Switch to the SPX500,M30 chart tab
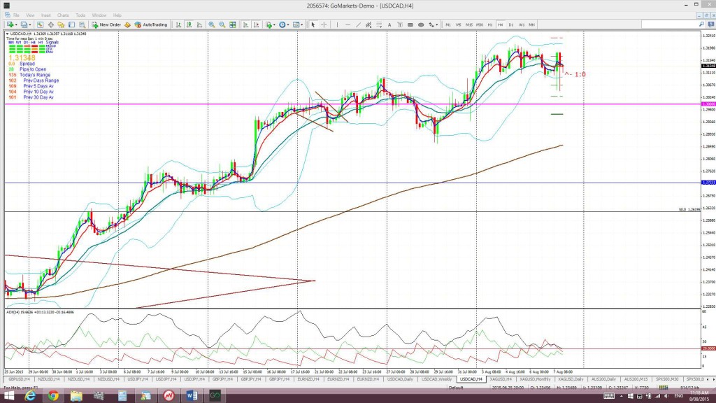The width and height of the screenshot is (716, 403). 667,379
